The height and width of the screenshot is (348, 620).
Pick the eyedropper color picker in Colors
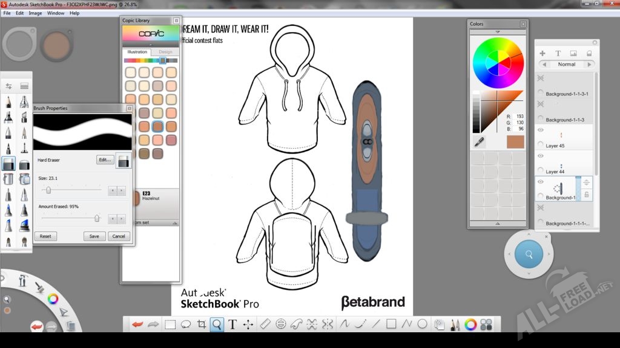pyautogui.click(x=479, y=142)
